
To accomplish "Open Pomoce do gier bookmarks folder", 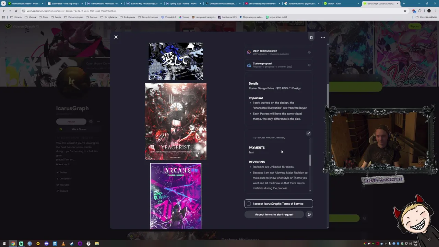I will point(73,17).
